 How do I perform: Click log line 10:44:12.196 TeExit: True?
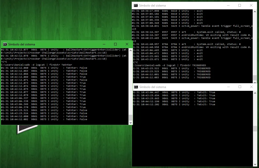174,101
